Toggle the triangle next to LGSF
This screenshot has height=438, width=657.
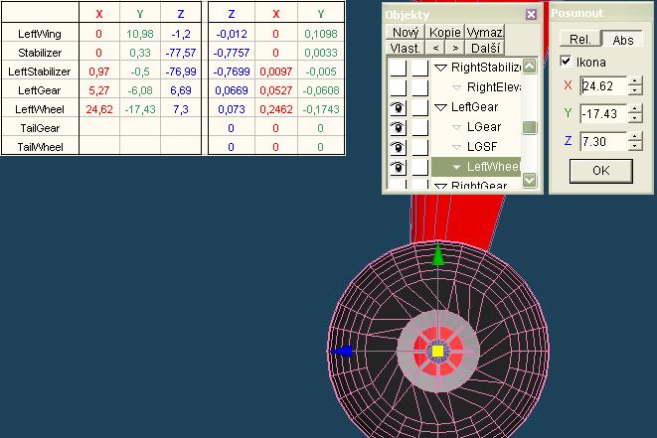point(456,147)
